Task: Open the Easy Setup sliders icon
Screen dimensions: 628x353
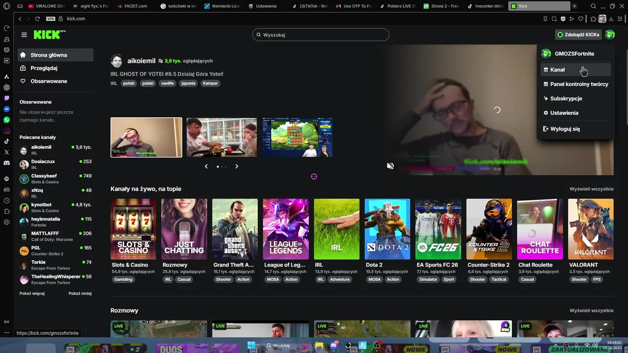Action: 620,19
